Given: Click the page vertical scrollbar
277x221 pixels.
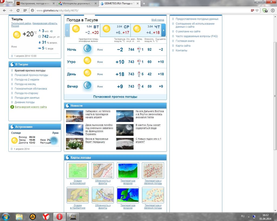Looking at the screenshot, I should (x=275, y=94).
